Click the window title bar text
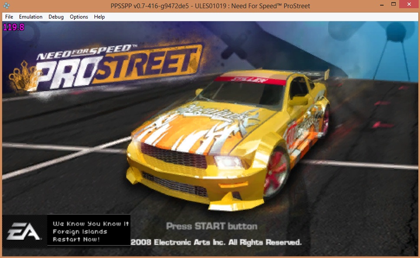Viewport: 420px width, 258px height. coord(210,6)
